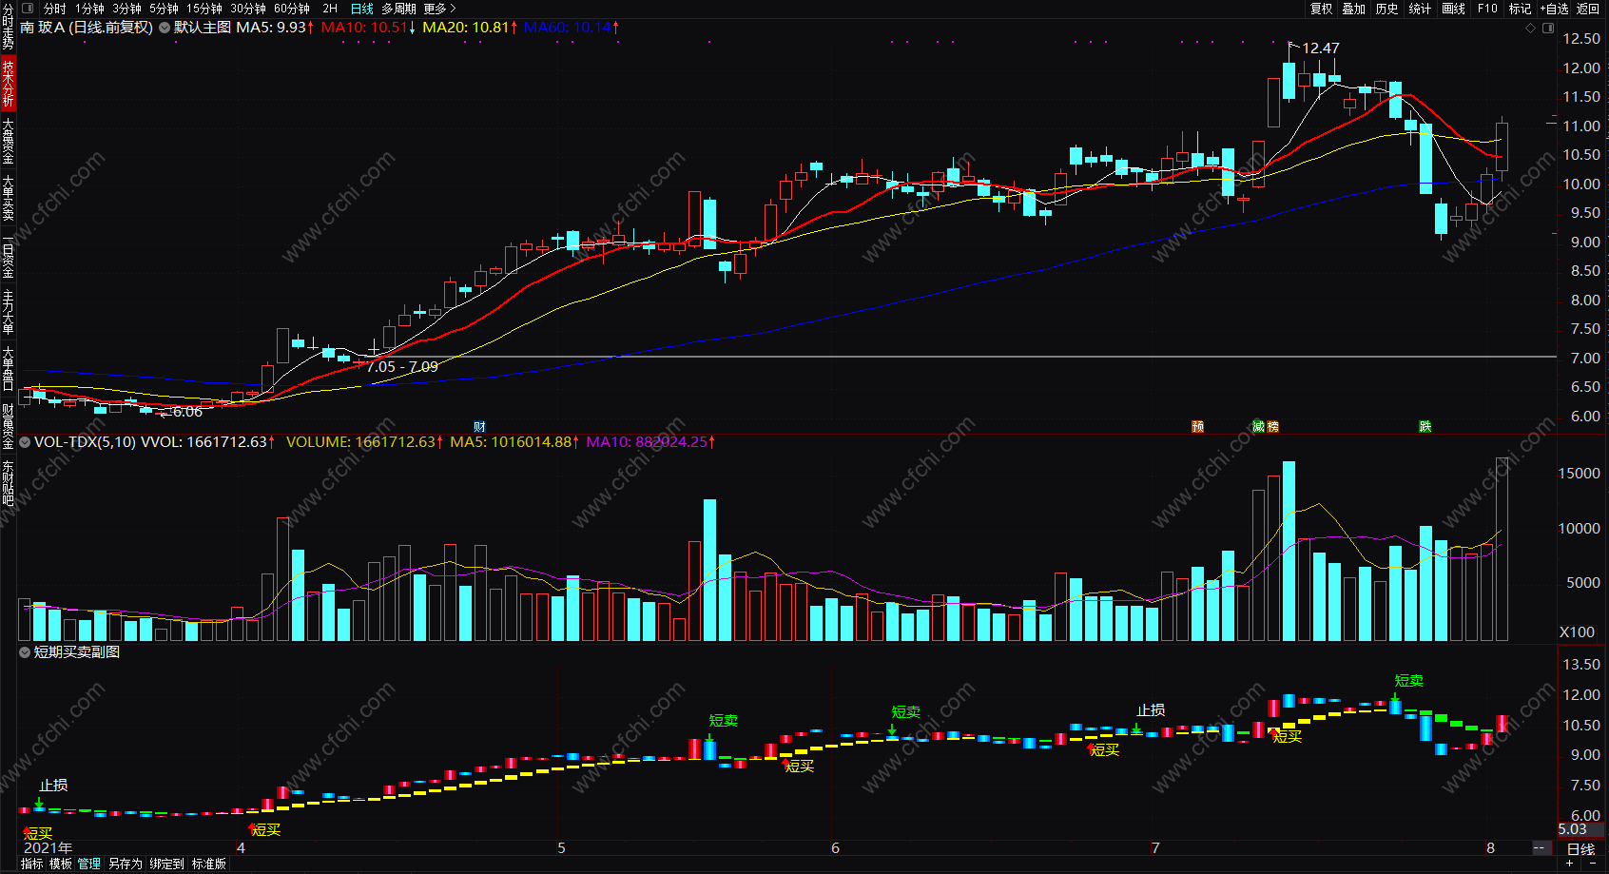This screenshot has width=1609, height=874.
Task: Click the 财 event marker on chart
Action: [x=479, y=427]
